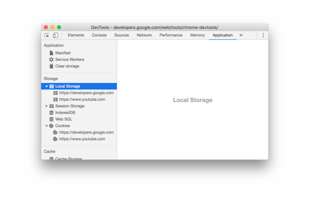
Task: Open Cookies for https://developers.google.com
Action: [x=86, y=132]
